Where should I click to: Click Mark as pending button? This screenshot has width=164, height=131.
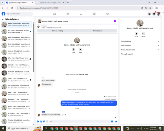[58, 31]
